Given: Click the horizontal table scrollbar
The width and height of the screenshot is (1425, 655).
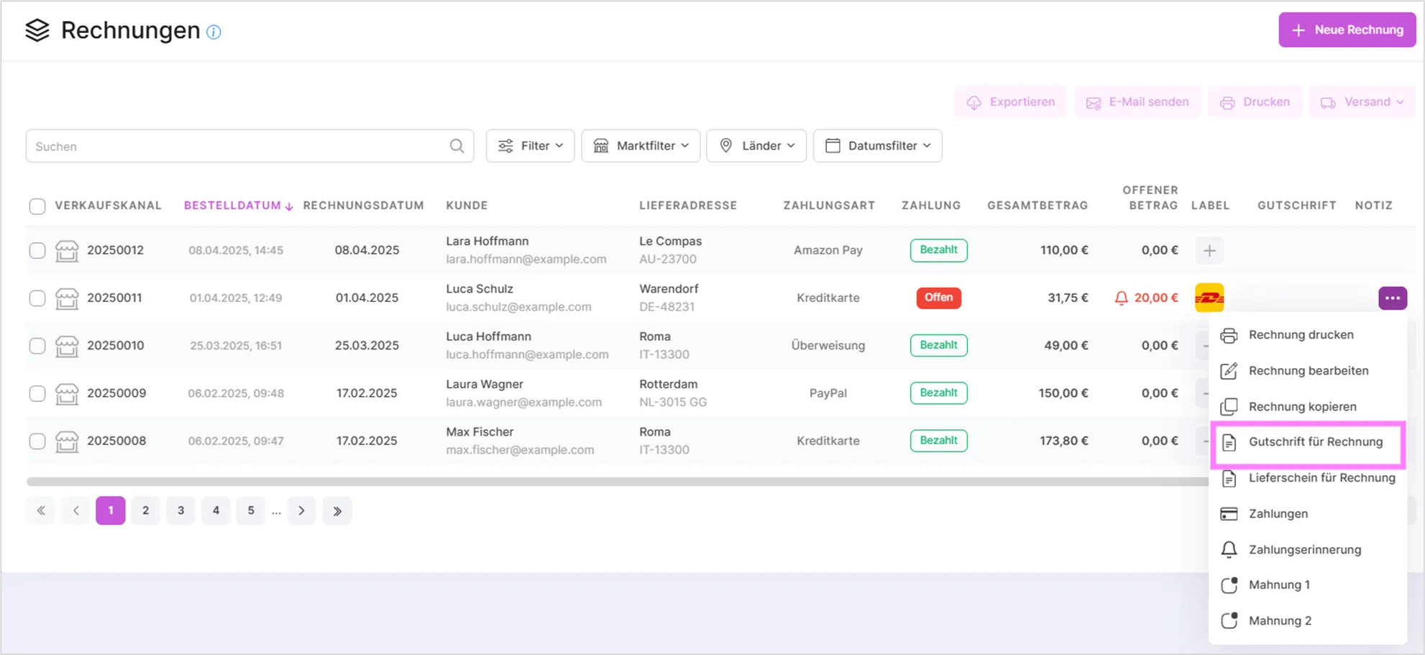Looking at the screenshot, I should pyautogui.click(x=618, y=482).
